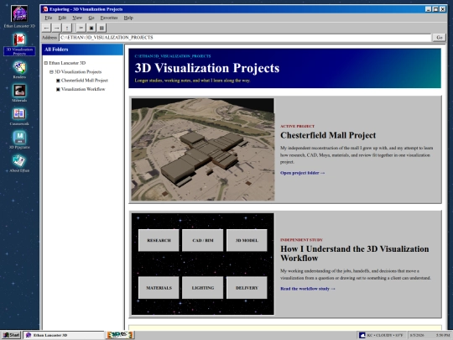Open the File menu
This screenshot has width=453, height=340.
pyautogui.click(x=49, y=18)
